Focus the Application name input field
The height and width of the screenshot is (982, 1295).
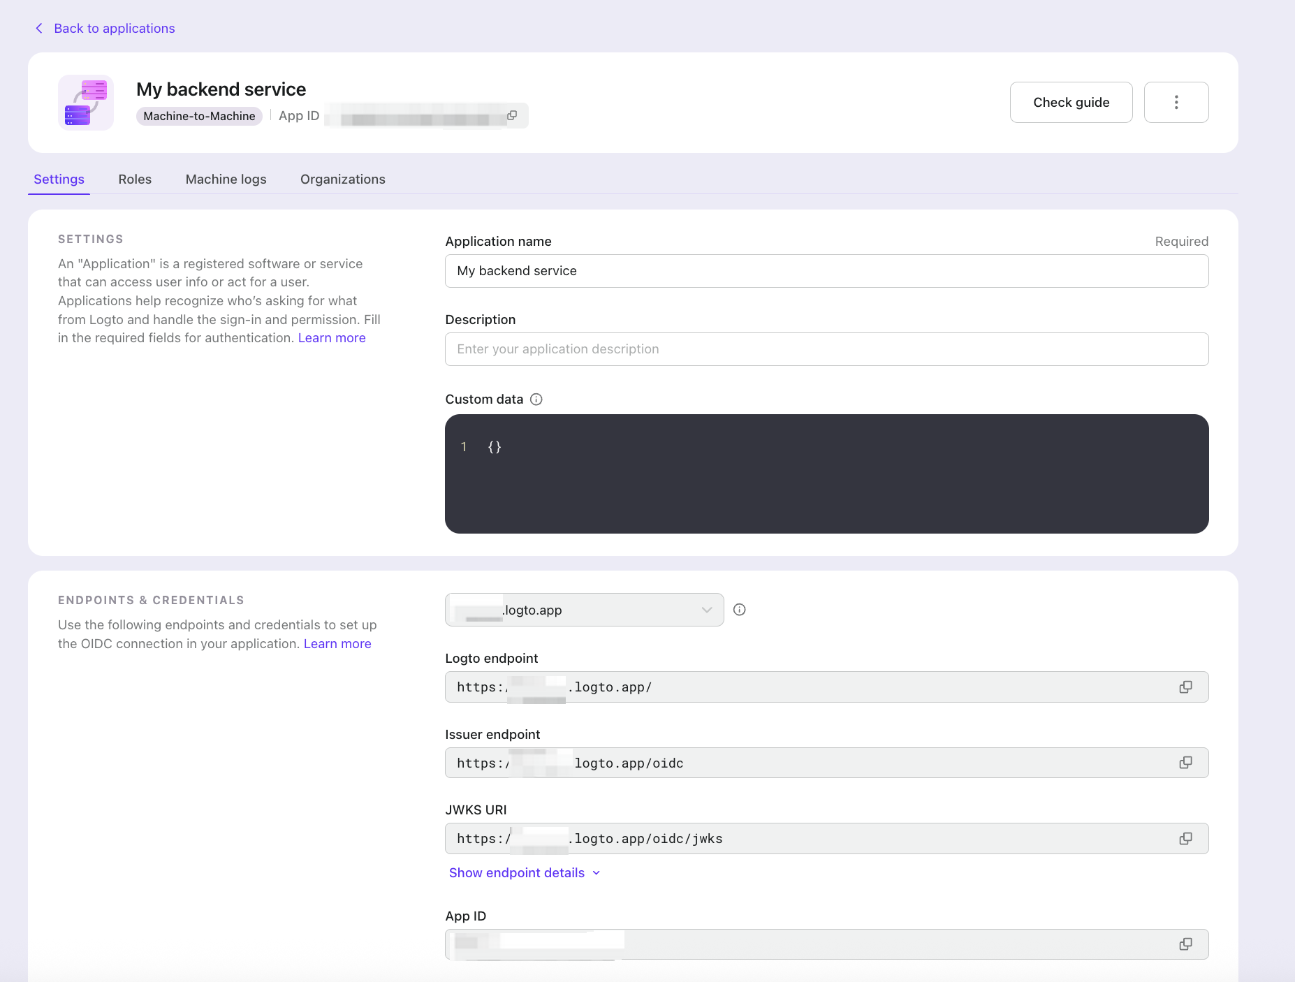click(x=826, y=271)
